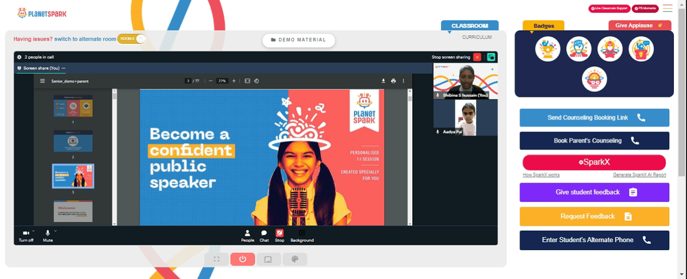Click PS Moments button
687x279 pixels.
point(645,8)
